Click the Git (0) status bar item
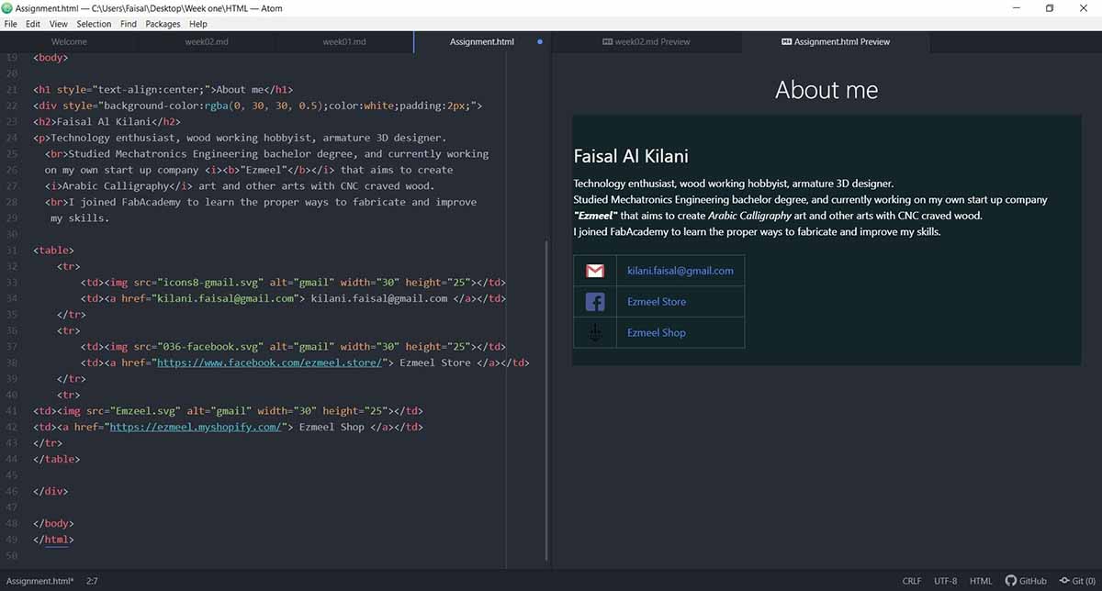This screenshot has height=591, width=1102. click(1078, 581)
